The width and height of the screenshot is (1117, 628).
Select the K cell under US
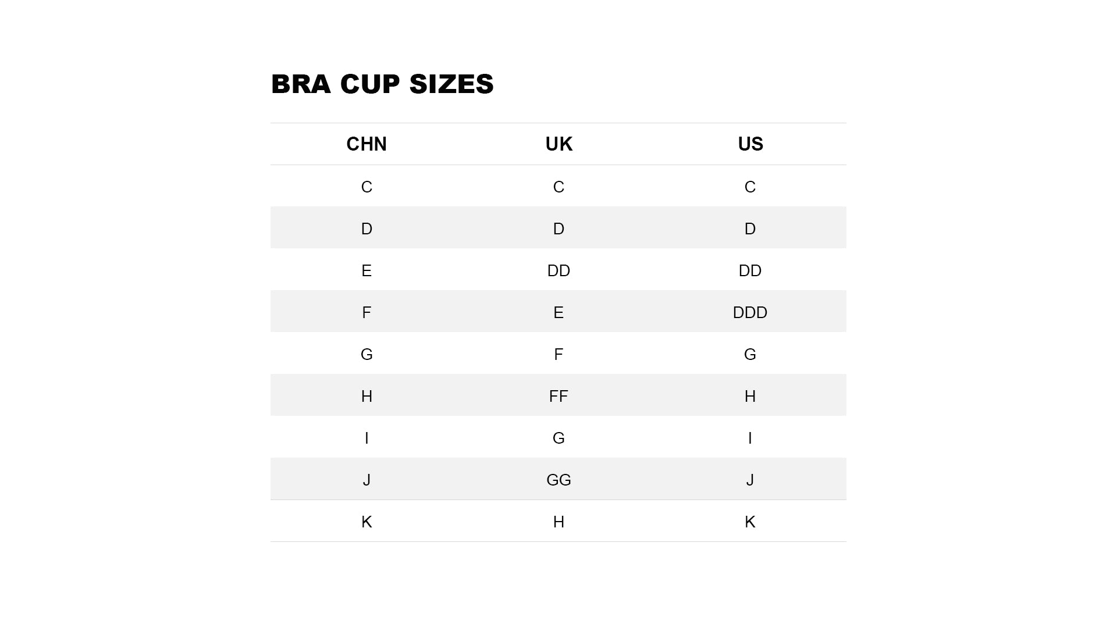click(x=750, y=522)
